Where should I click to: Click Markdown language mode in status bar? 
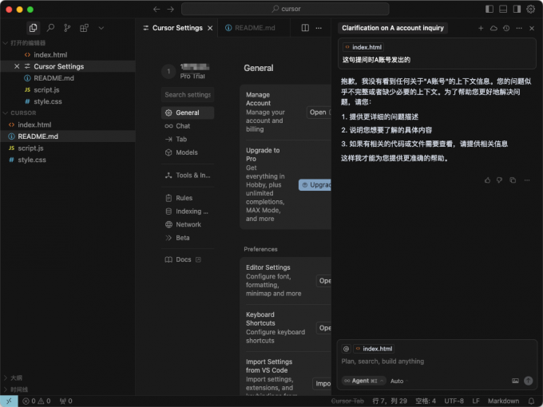click(x=503, y=401)
